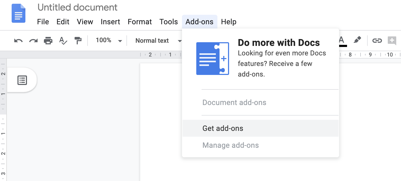
Task: Open the Tools menu
Action: coord(168,22)
